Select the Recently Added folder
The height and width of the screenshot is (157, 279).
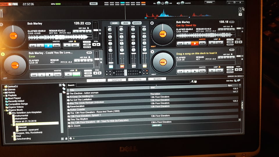click(15, 101)
